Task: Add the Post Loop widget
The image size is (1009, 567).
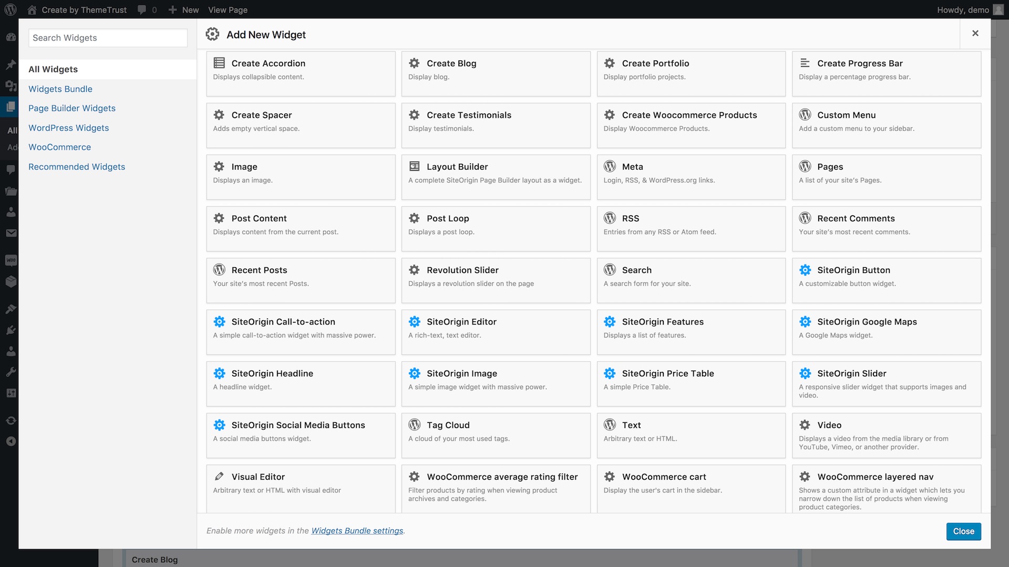Action: click(x=496, y=229)
